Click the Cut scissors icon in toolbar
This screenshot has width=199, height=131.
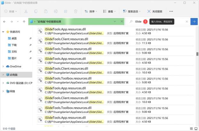26,12
